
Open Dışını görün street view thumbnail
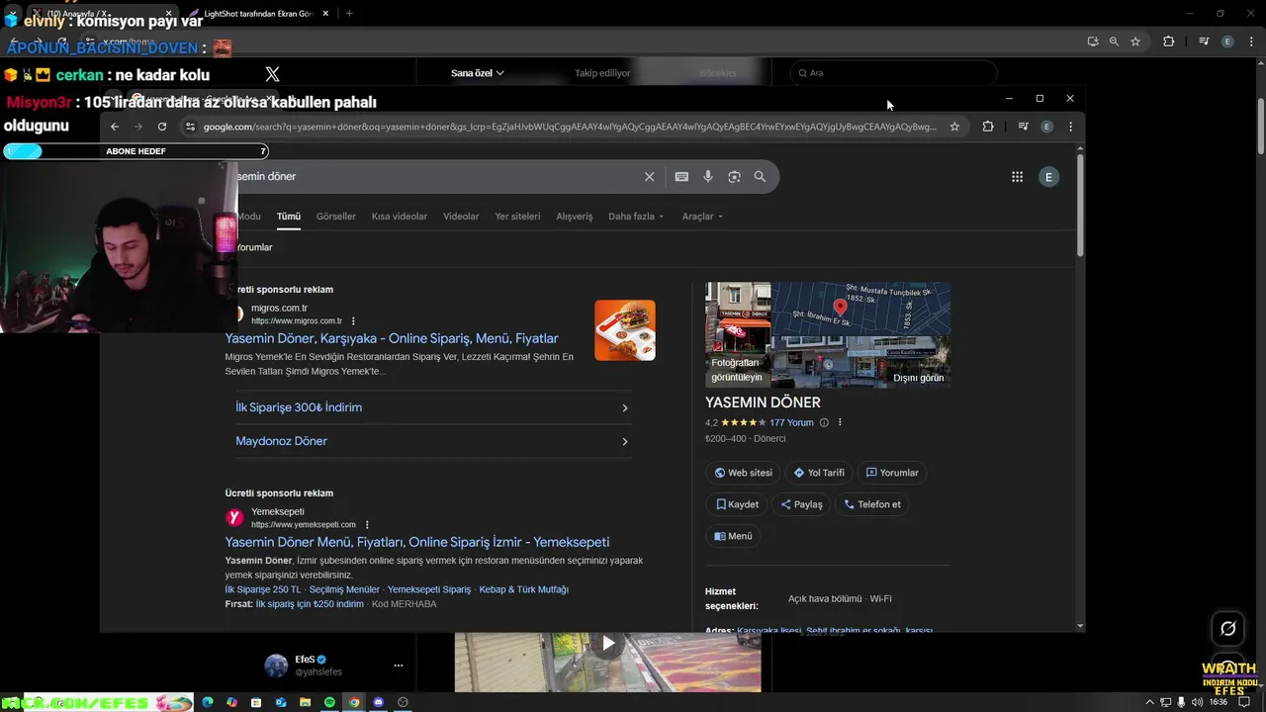click(861, 362)
